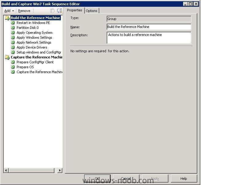Click the Apply button
This screenshot has width=236, height=185.
(155, 179)
